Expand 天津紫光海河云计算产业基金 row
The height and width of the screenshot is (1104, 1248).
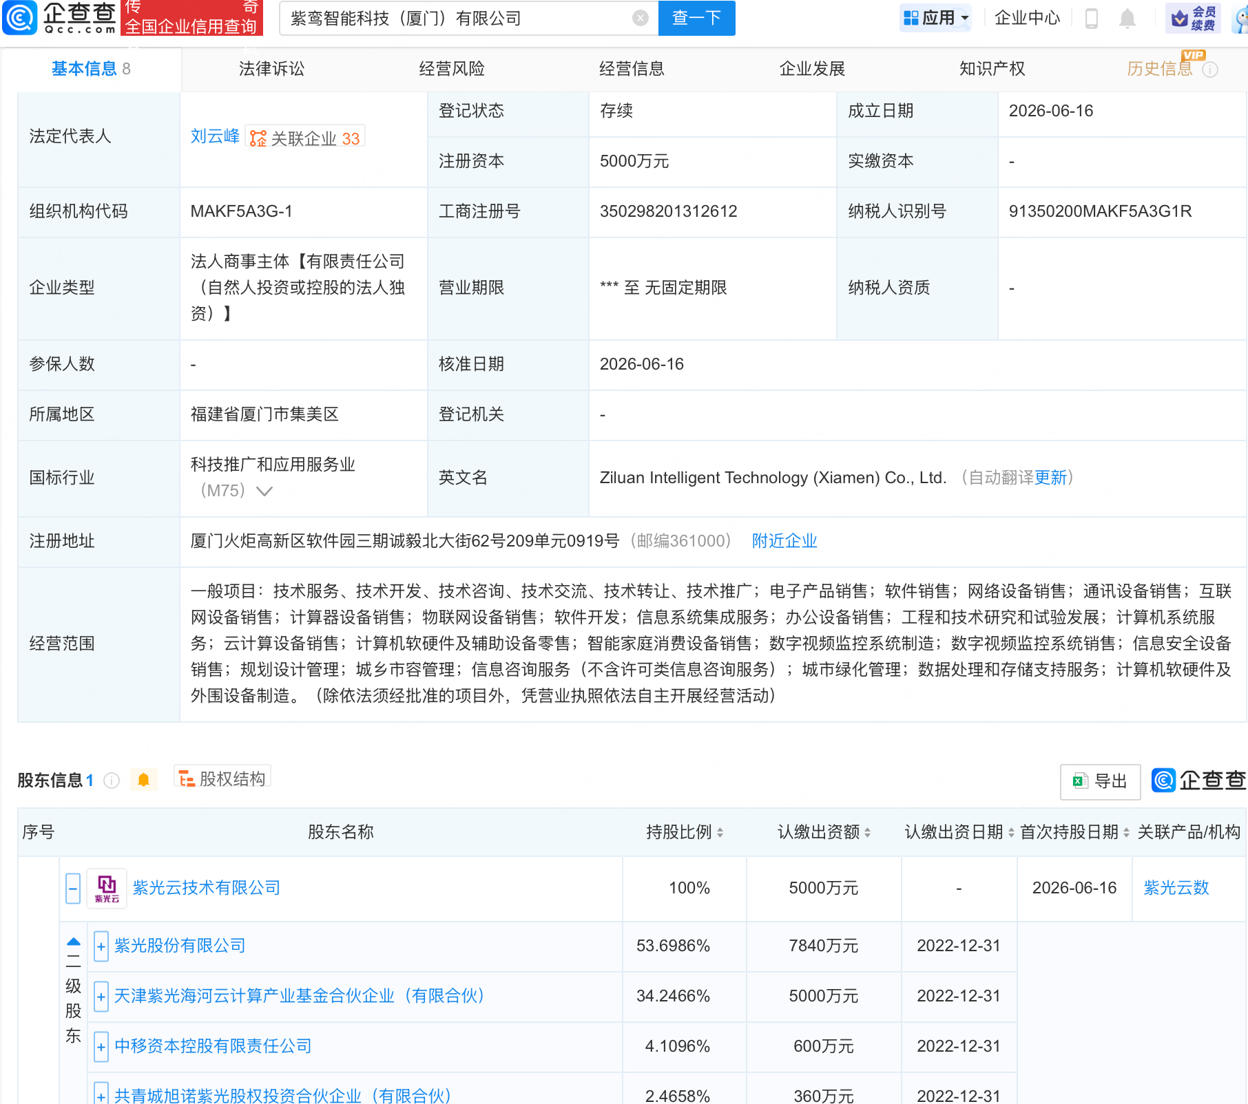pyautogui.click(x=101, y=997)
